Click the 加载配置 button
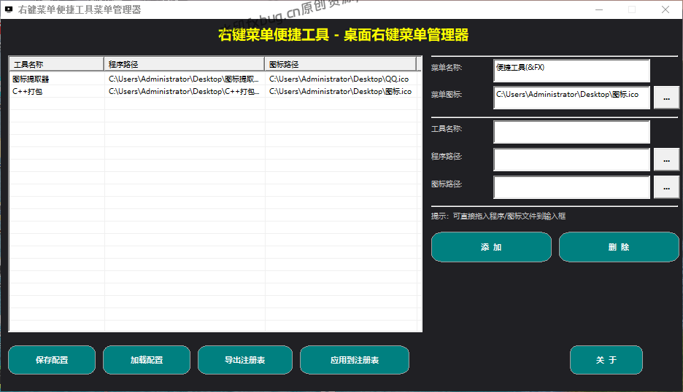The image size is (683, 392). 147,360
